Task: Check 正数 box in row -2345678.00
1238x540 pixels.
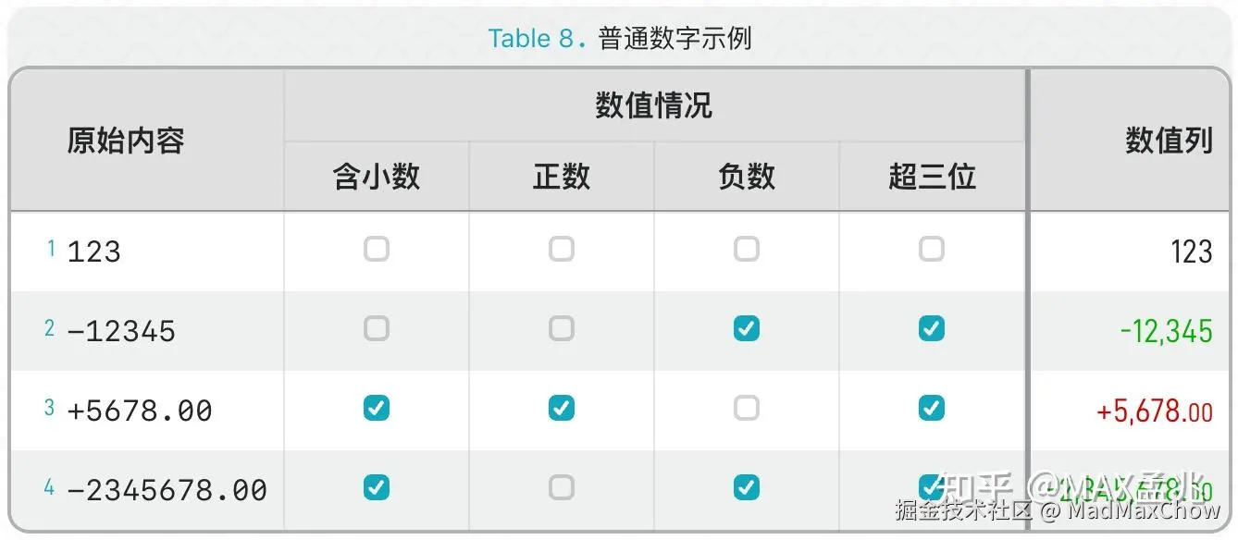Action: (561, 487)
